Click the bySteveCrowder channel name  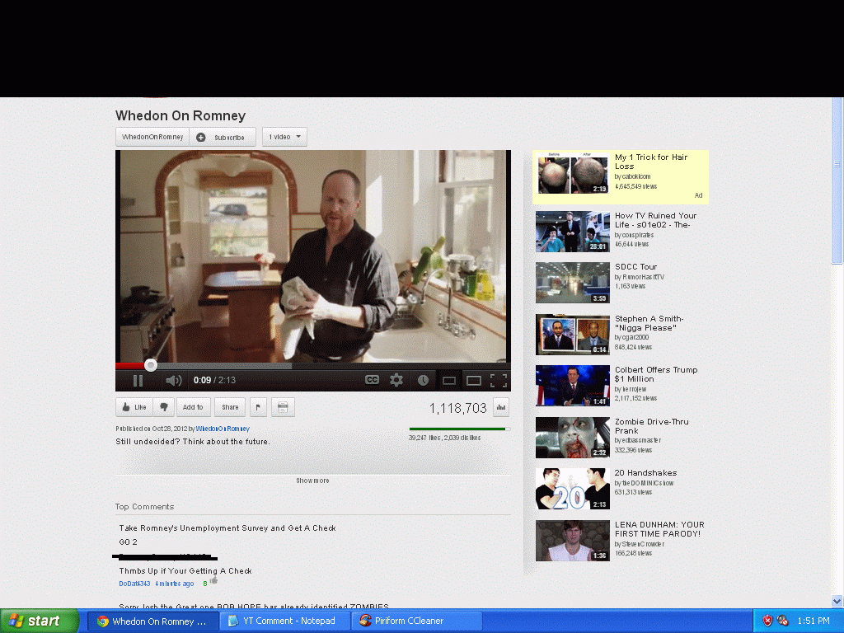click(640, 544)
